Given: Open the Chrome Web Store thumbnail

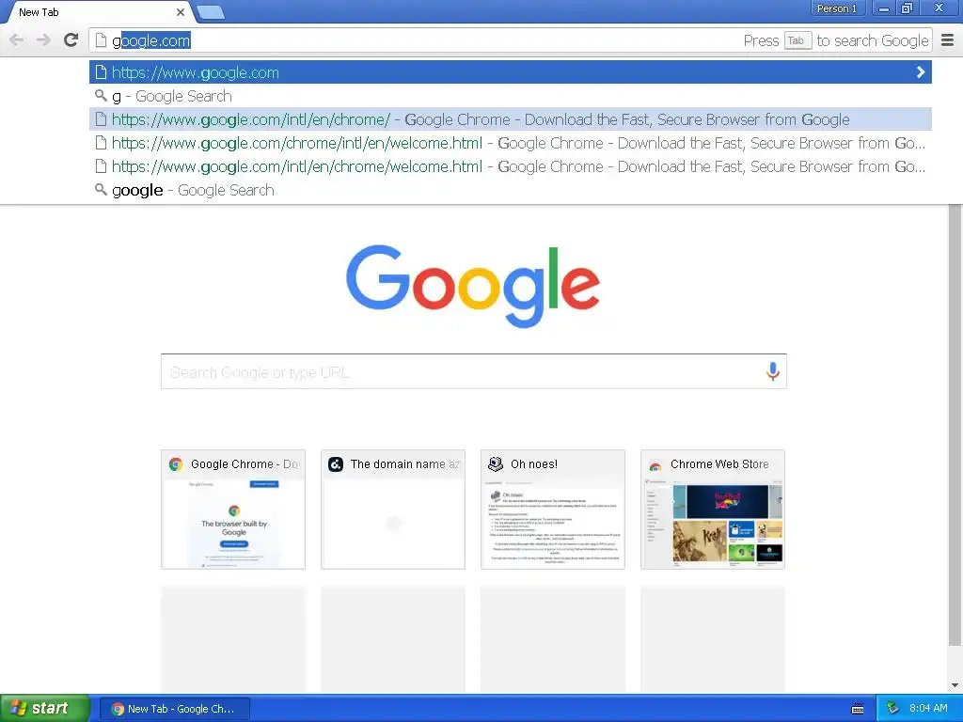Looking at the screenshot, I should coord(713,510).
